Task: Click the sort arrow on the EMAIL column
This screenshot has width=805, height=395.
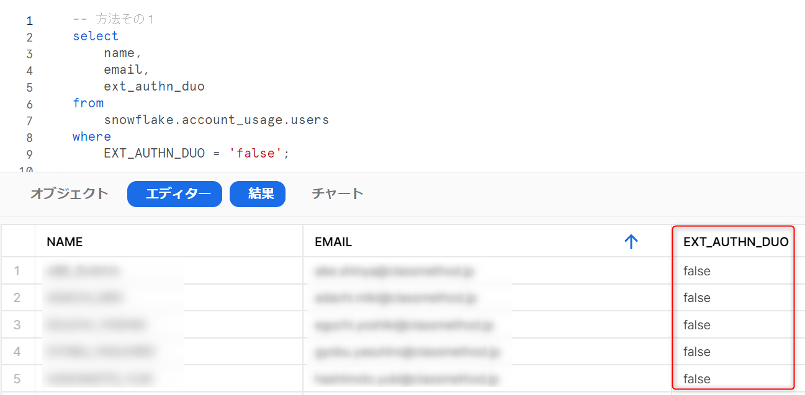Action: [x=631, y=241]
